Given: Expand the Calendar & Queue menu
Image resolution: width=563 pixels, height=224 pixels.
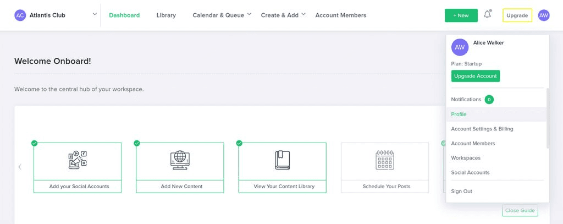Looking at the screenshot, I should (x=222, y=15).
